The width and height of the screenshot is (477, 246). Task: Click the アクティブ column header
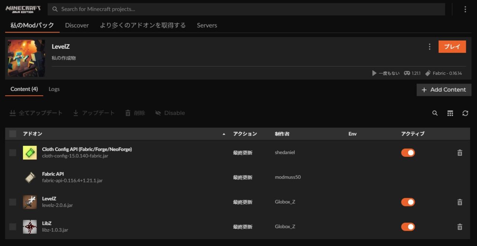coord(413,134)
